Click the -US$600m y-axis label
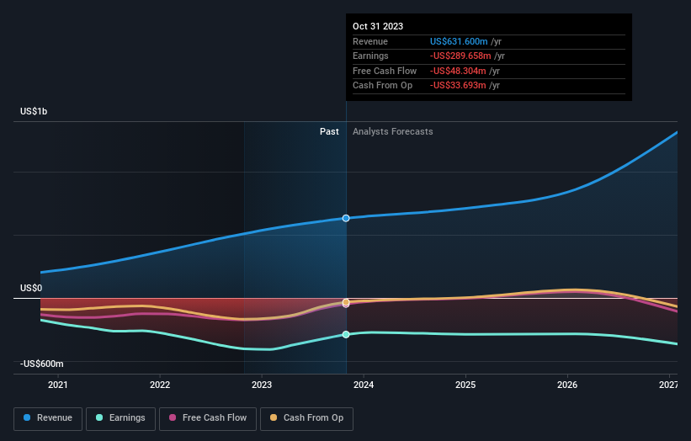Viewport: 691px width, 441px height. [42, 364]
